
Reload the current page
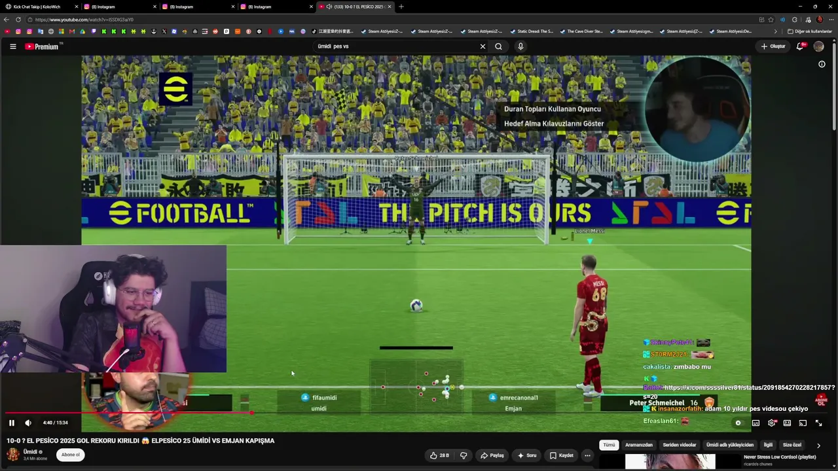(18, 20)
